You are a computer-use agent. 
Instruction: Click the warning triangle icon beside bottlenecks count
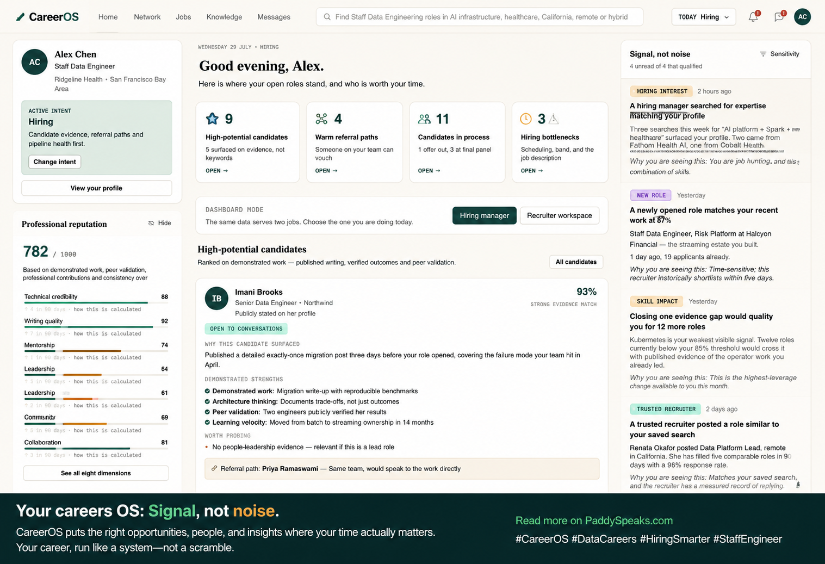pos(554,119)
